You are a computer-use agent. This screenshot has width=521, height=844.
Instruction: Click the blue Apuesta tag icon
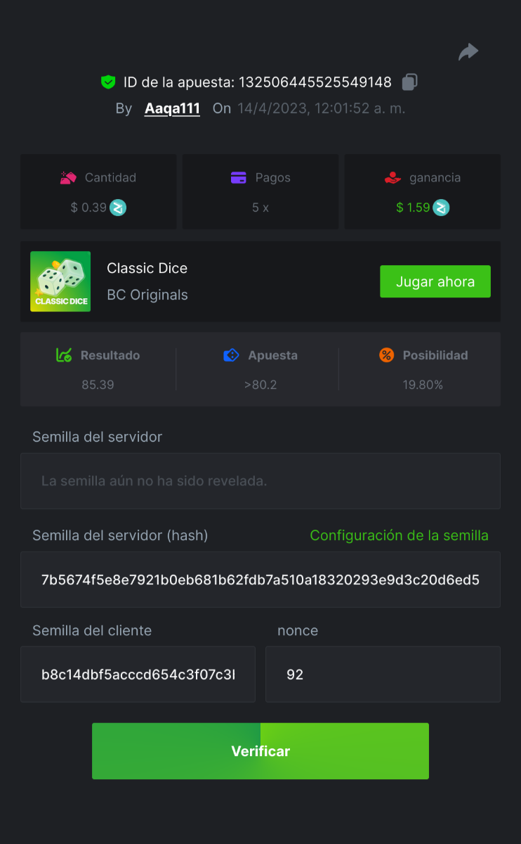[231, 355]
